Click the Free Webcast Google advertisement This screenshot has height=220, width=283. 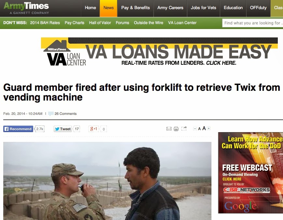point(250,173)
